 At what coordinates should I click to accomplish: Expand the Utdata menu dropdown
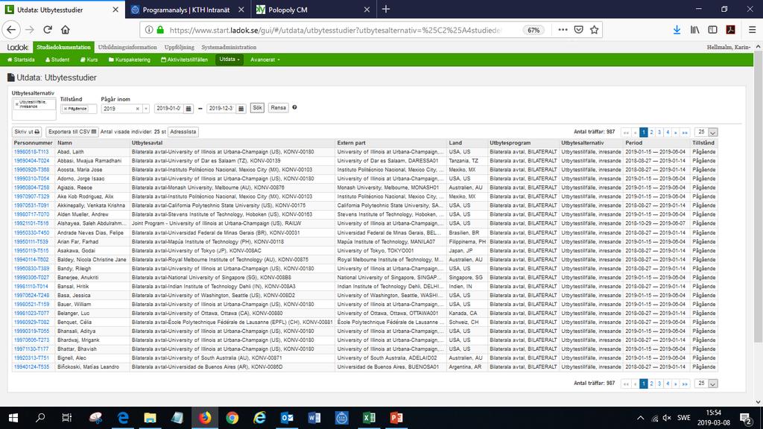pos(229,60)
